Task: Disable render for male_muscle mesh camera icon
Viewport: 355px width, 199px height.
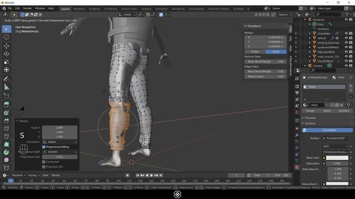Action: tap(351, 56)
